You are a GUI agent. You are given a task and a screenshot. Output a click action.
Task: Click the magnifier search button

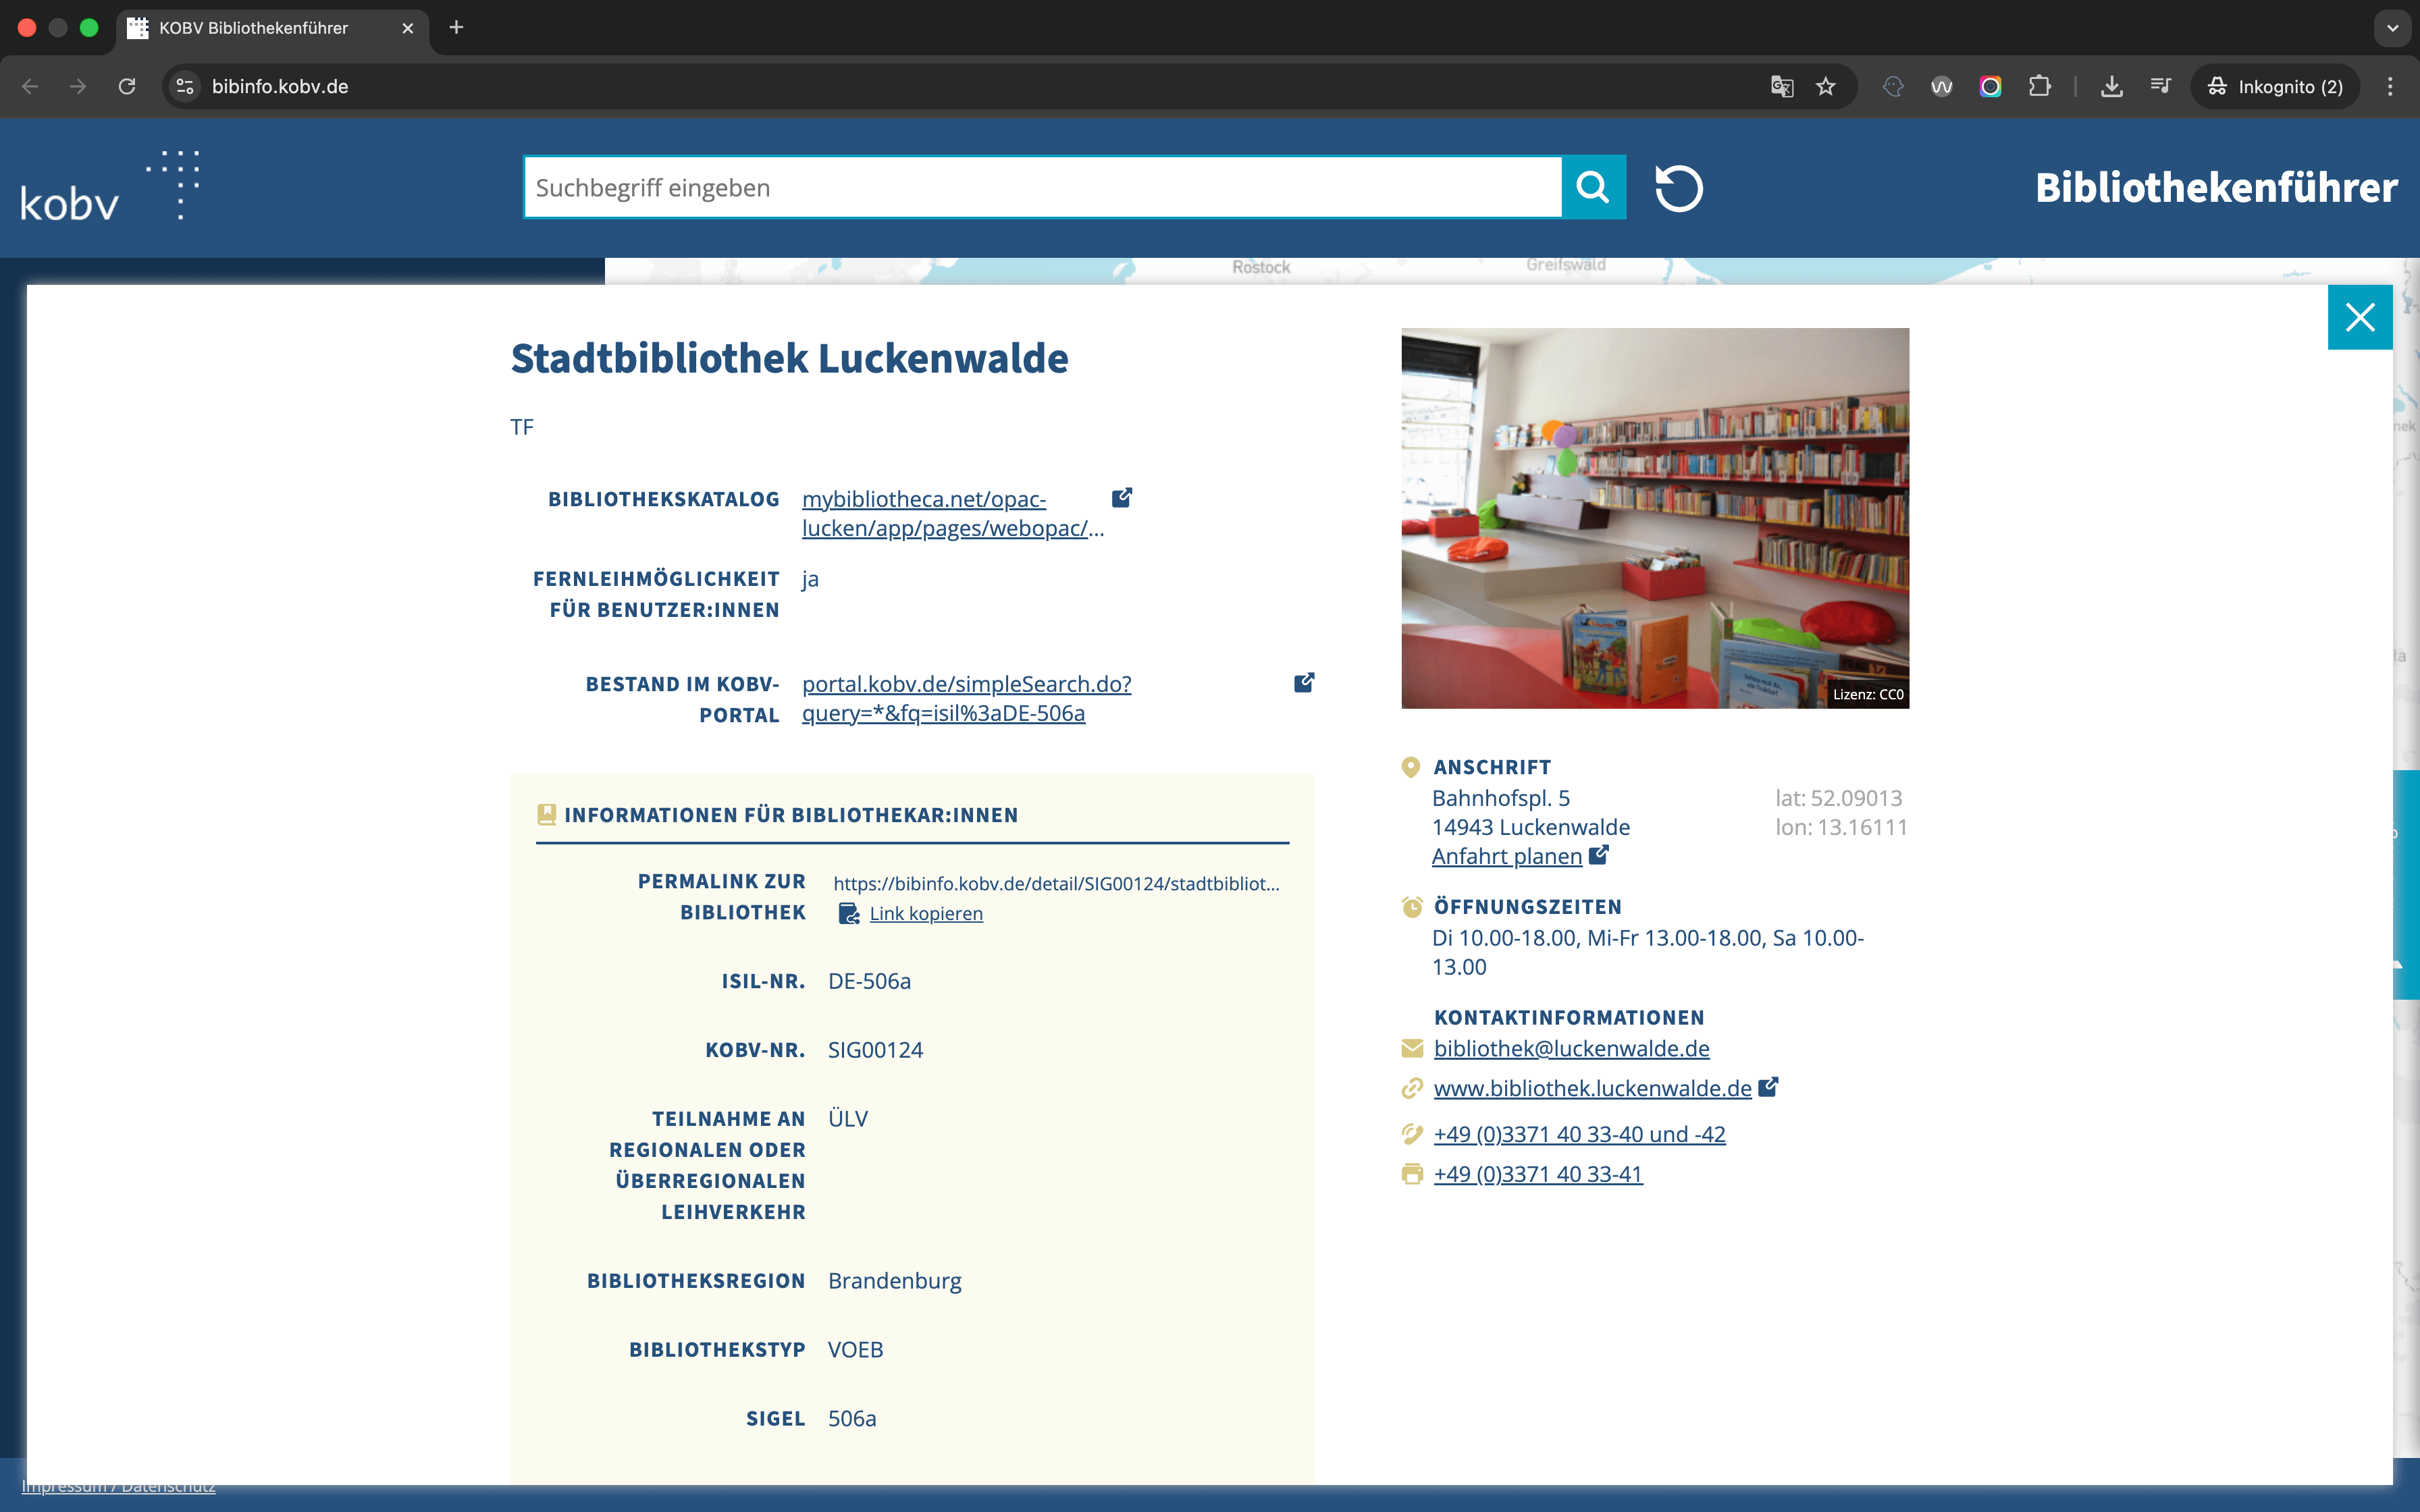tap(1593, 187)
